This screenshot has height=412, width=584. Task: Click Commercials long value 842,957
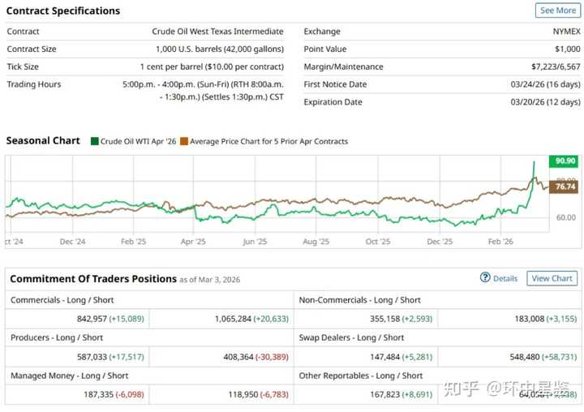[x=96, y=319]
